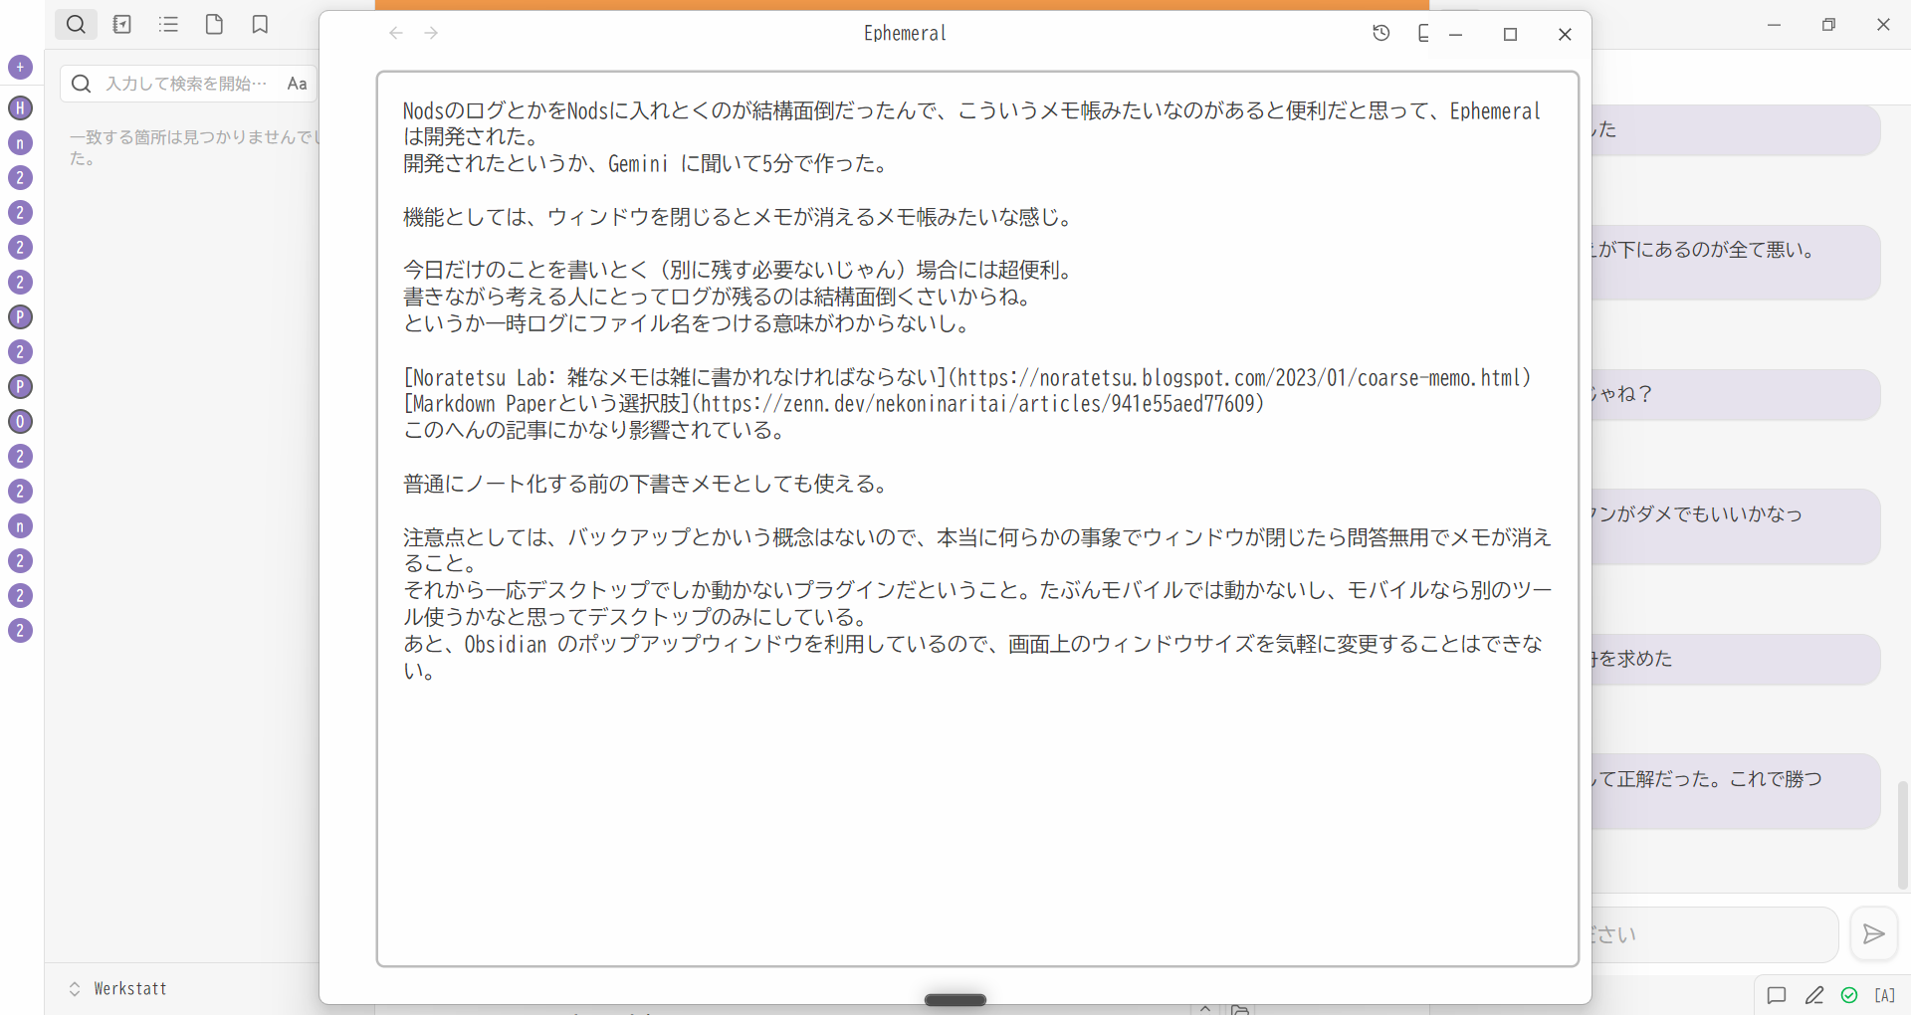Show the outline list tab in the sidebar
The width and height of the screenshot is (1911, 1015).
(x=168, y=25)
